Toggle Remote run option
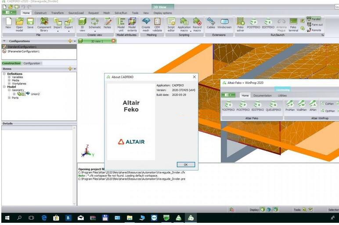Viewport: 339px width, 225px height. 314,30
